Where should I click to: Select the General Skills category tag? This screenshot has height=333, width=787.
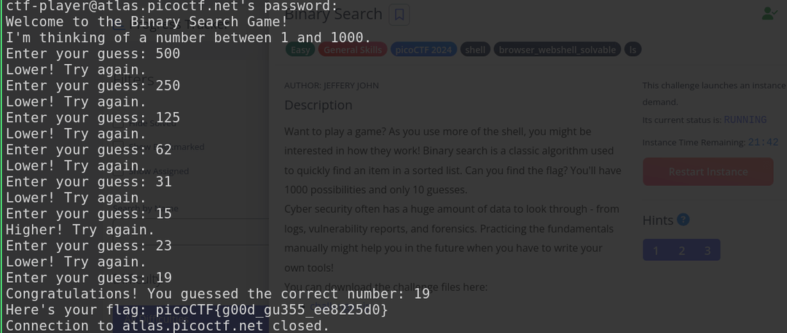click(351, 50)
